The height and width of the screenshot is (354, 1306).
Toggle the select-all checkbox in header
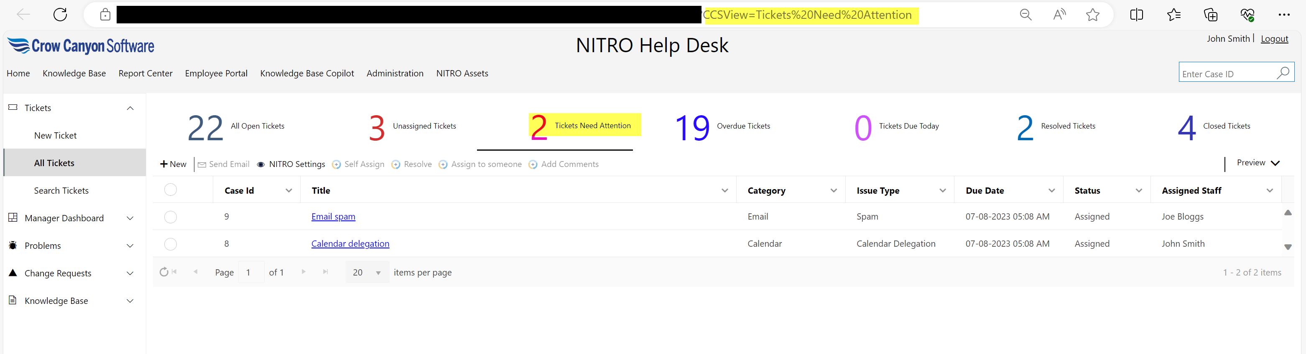pyautogui.click(x=170, y=190)
